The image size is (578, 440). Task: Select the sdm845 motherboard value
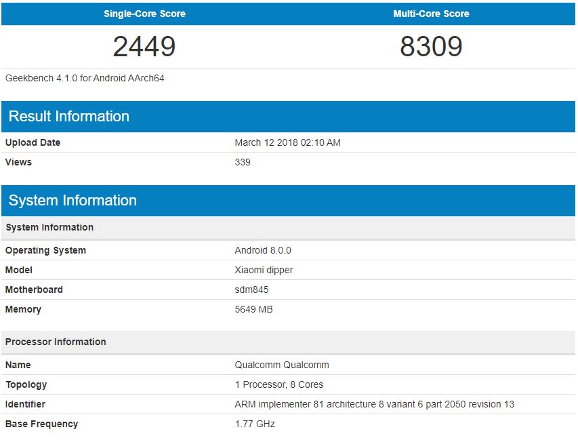251,289
